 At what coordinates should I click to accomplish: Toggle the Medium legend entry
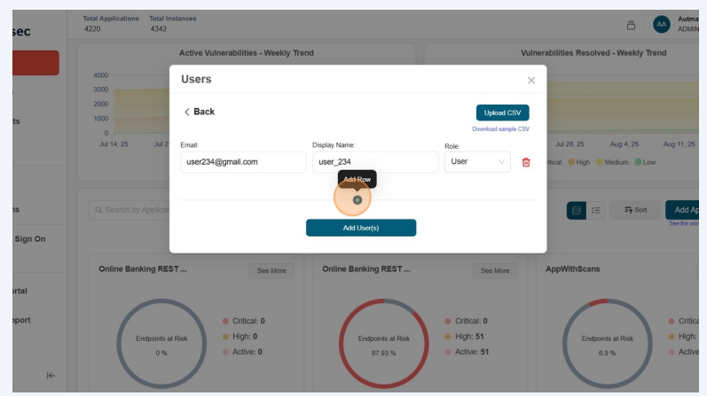point(612,162)
